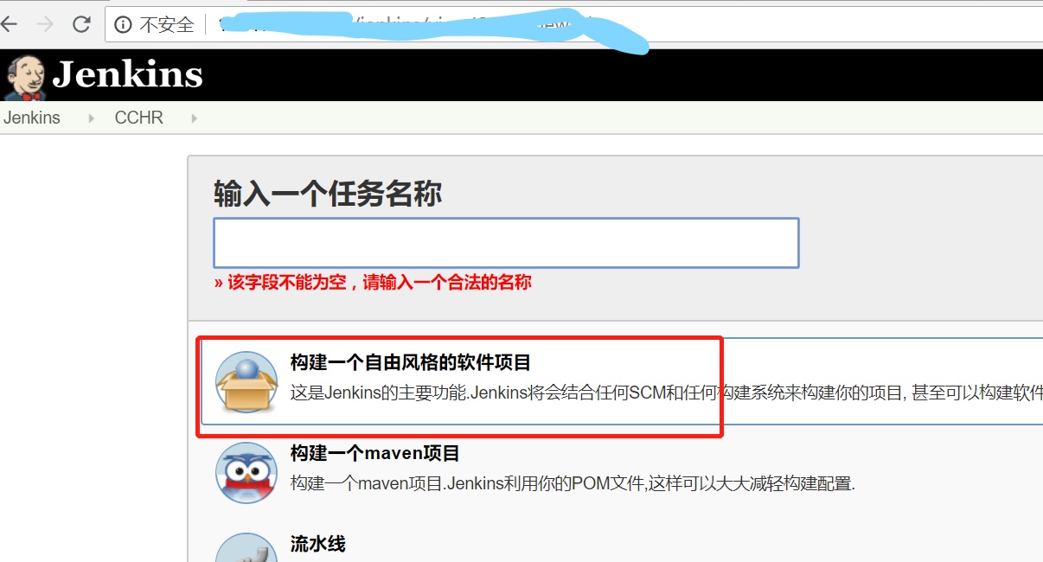Select the pipeline (流水线) icon

[x=246, y=547]
